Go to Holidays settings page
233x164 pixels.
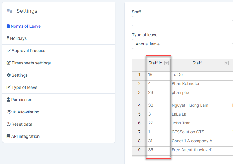point(18,38)
